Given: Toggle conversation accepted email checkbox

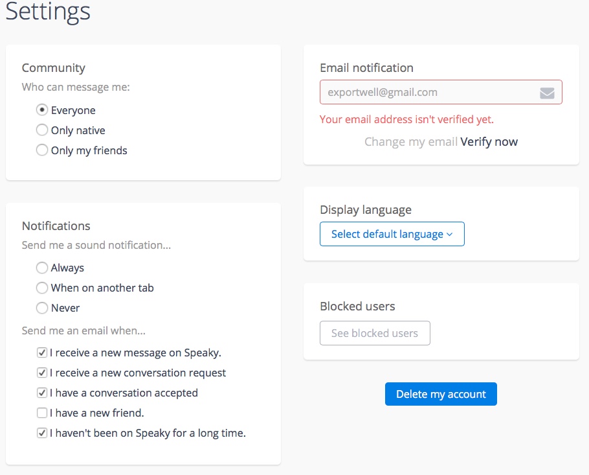Looking at the screenshot, I should pyautogui.click(x=42, y=393).
